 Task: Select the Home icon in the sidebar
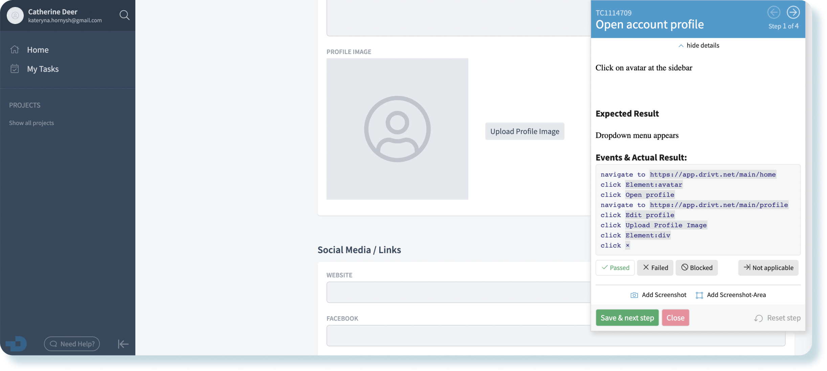coord(15,49)
